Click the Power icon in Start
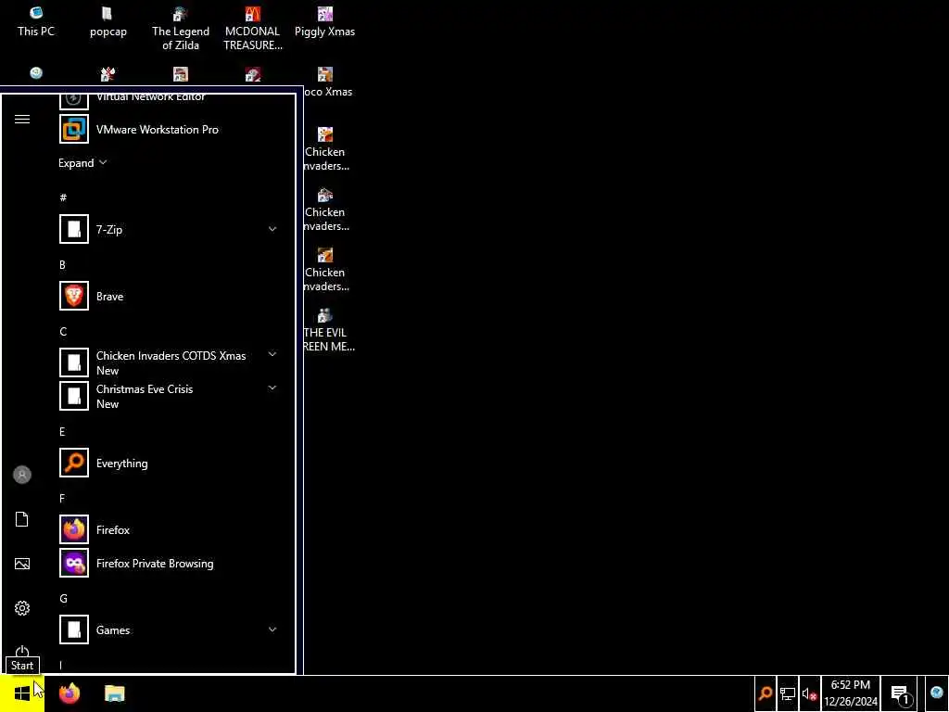The image size is (949, 712). pos(22,652)
